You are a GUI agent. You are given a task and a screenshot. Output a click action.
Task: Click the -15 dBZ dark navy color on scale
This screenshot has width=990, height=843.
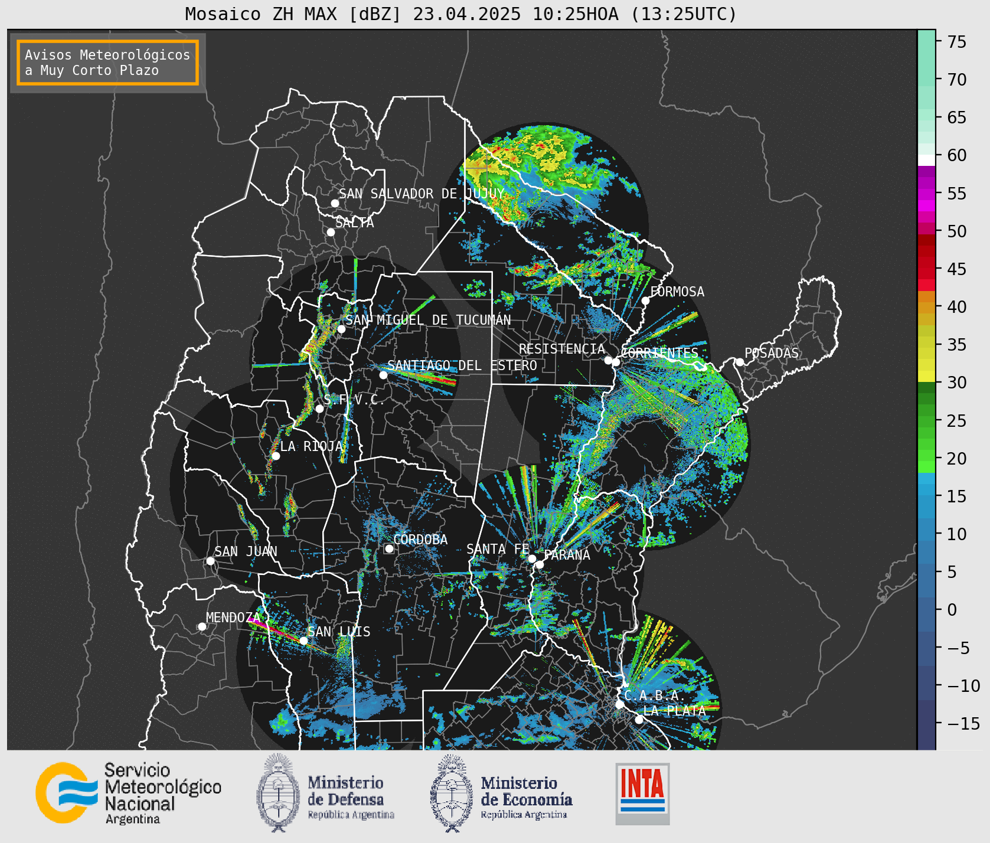pyautogui.click(x=926, y=724)
